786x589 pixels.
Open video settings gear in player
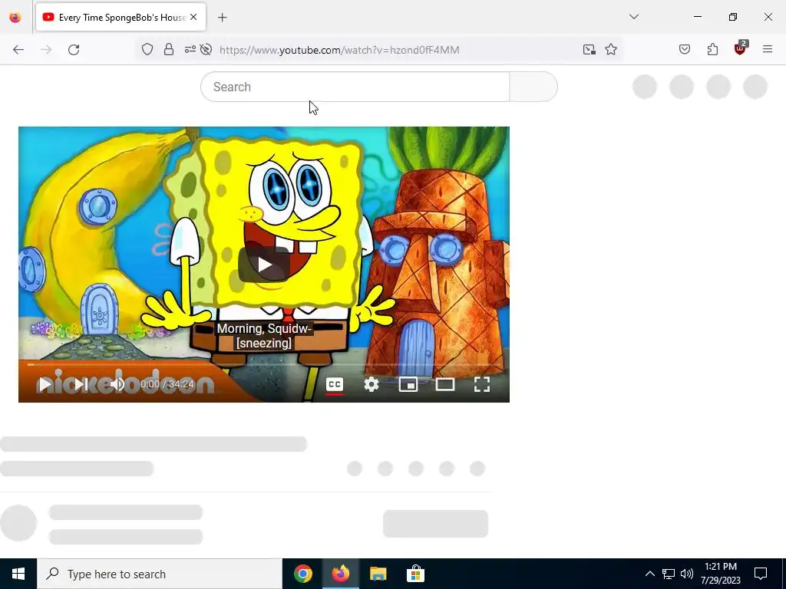[372, 384]
